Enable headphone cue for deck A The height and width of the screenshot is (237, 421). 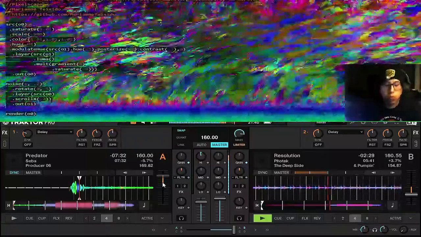[x=181, y=218]
